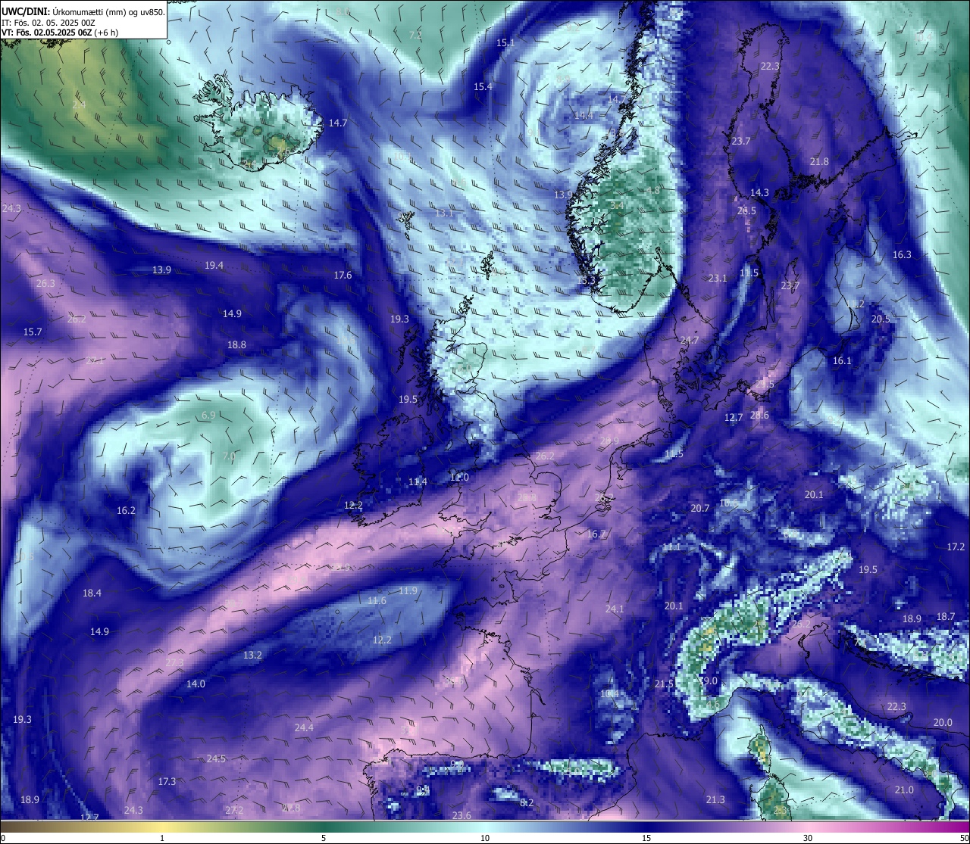Click the 24.5 value on the map

(216, 759)
